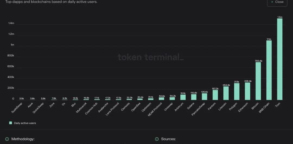Screen dimensions: 293x144
Task: Select the Arbitrum bar showing 104k
Action: coord(183,97)
